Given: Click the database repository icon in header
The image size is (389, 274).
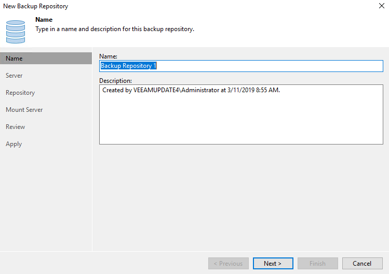Looking at the screenshot, I should point(16,31).
